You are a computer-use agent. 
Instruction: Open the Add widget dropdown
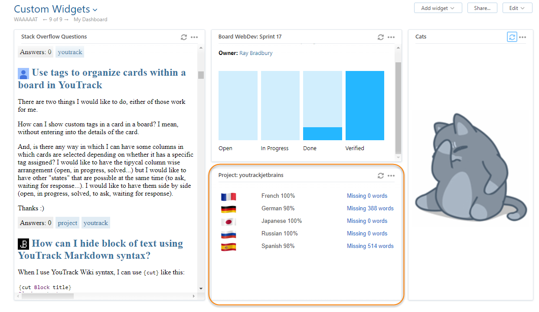pos(438,8)
